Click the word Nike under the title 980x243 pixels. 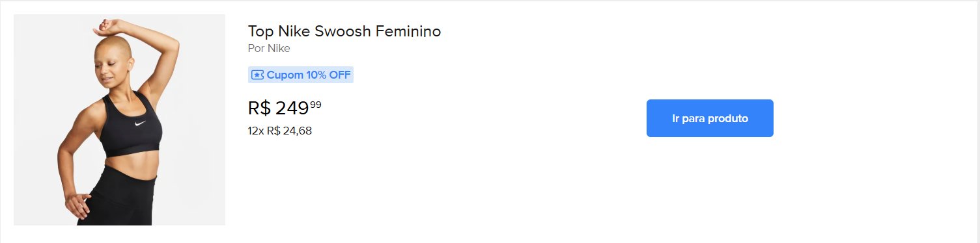point(279,49)
